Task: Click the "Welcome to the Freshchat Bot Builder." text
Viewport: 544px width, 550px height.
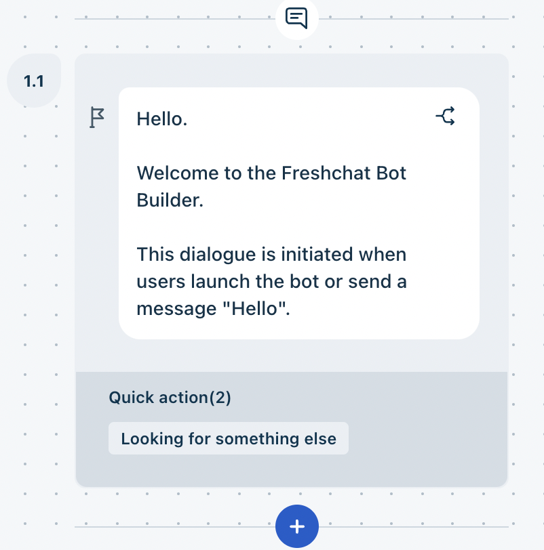Action: [271, 186]
